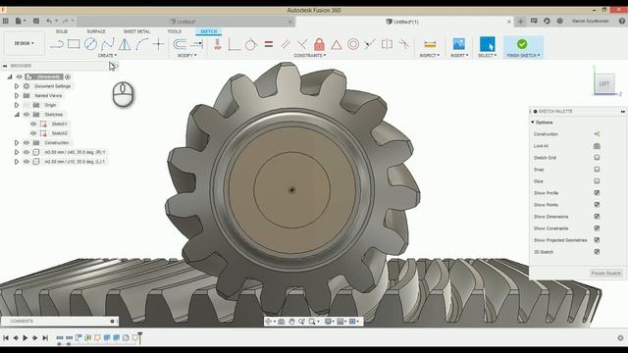Viewport: 628px width, 353px height.
Task: Select the Point sketch tool
Action: [159, 44]
